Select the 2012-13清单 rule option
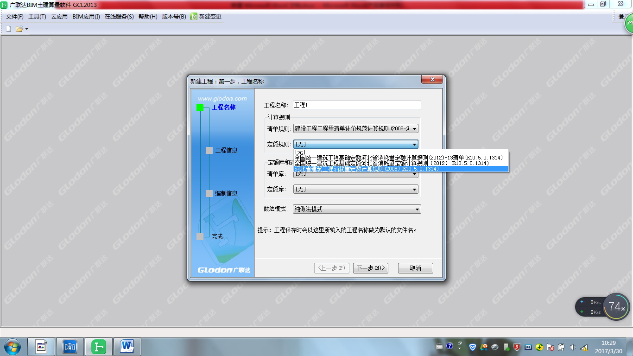The image size is (633, 356). click(x=401, y=158)
